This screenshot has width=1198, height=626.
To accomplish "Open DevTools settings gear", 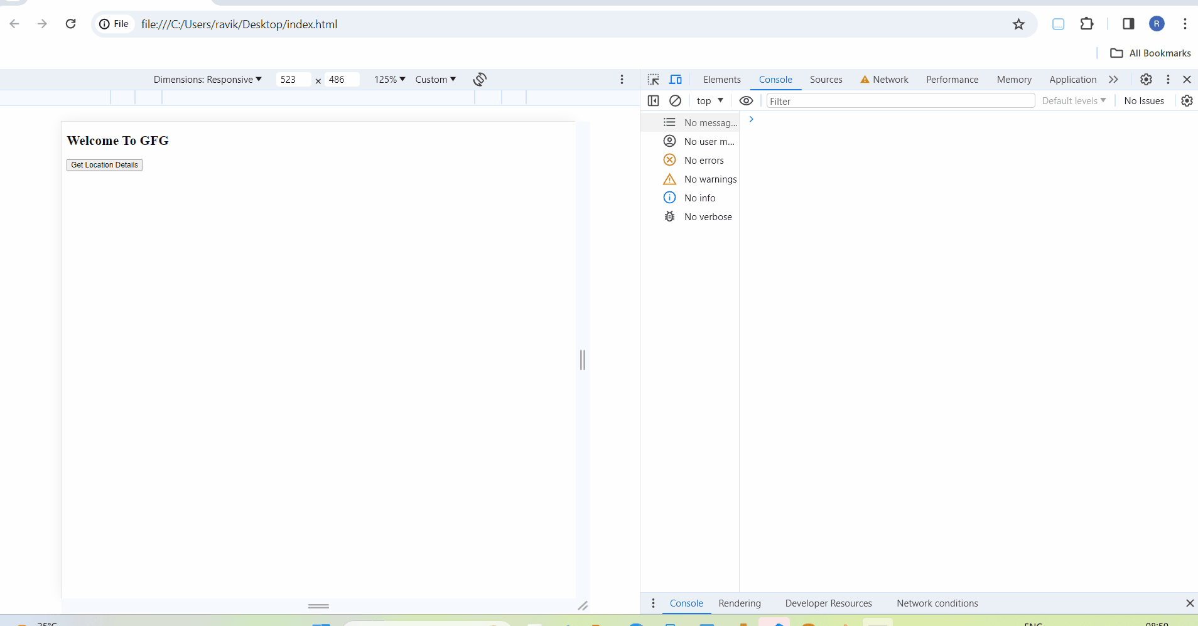I will click(1146, 79).
